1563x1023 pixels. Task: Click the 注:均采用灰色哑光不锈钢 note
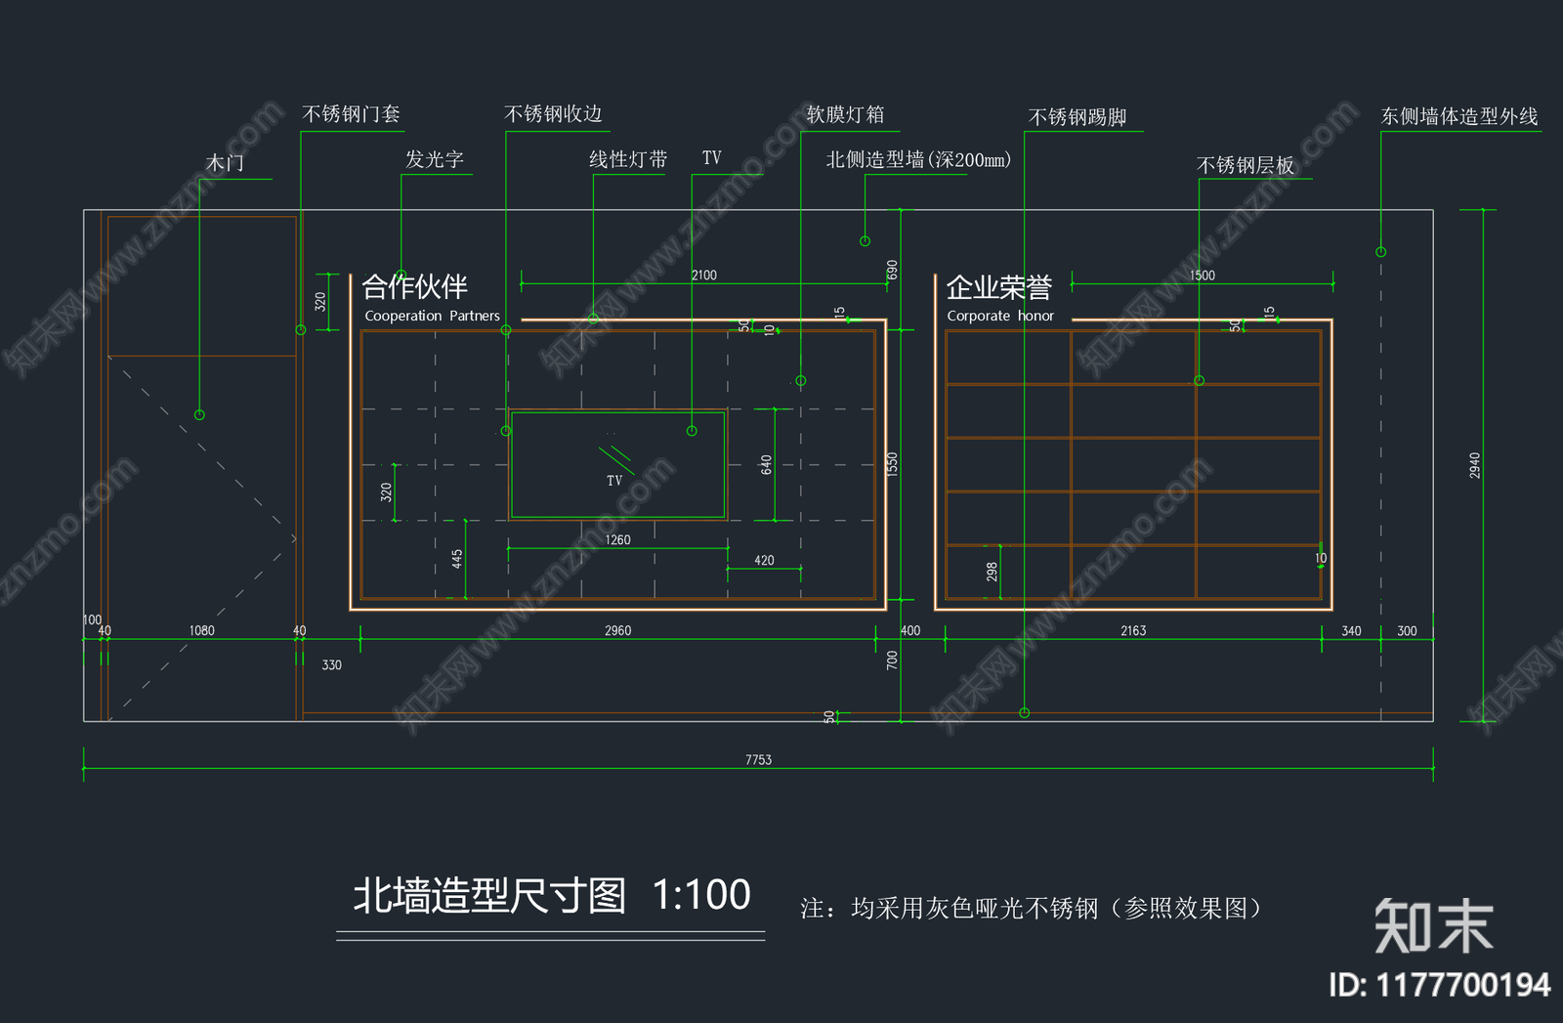pos(1032,908)
